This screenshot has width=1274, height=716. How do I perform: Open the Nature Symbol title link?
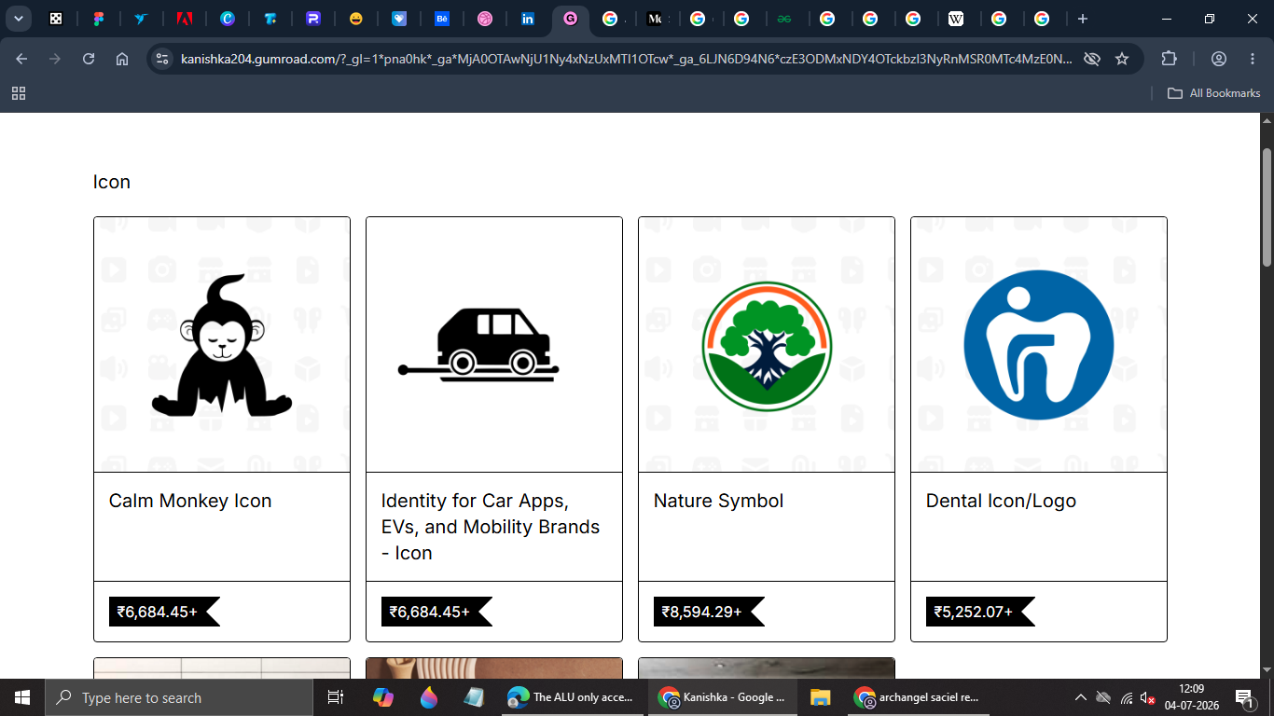click(718, 501)
